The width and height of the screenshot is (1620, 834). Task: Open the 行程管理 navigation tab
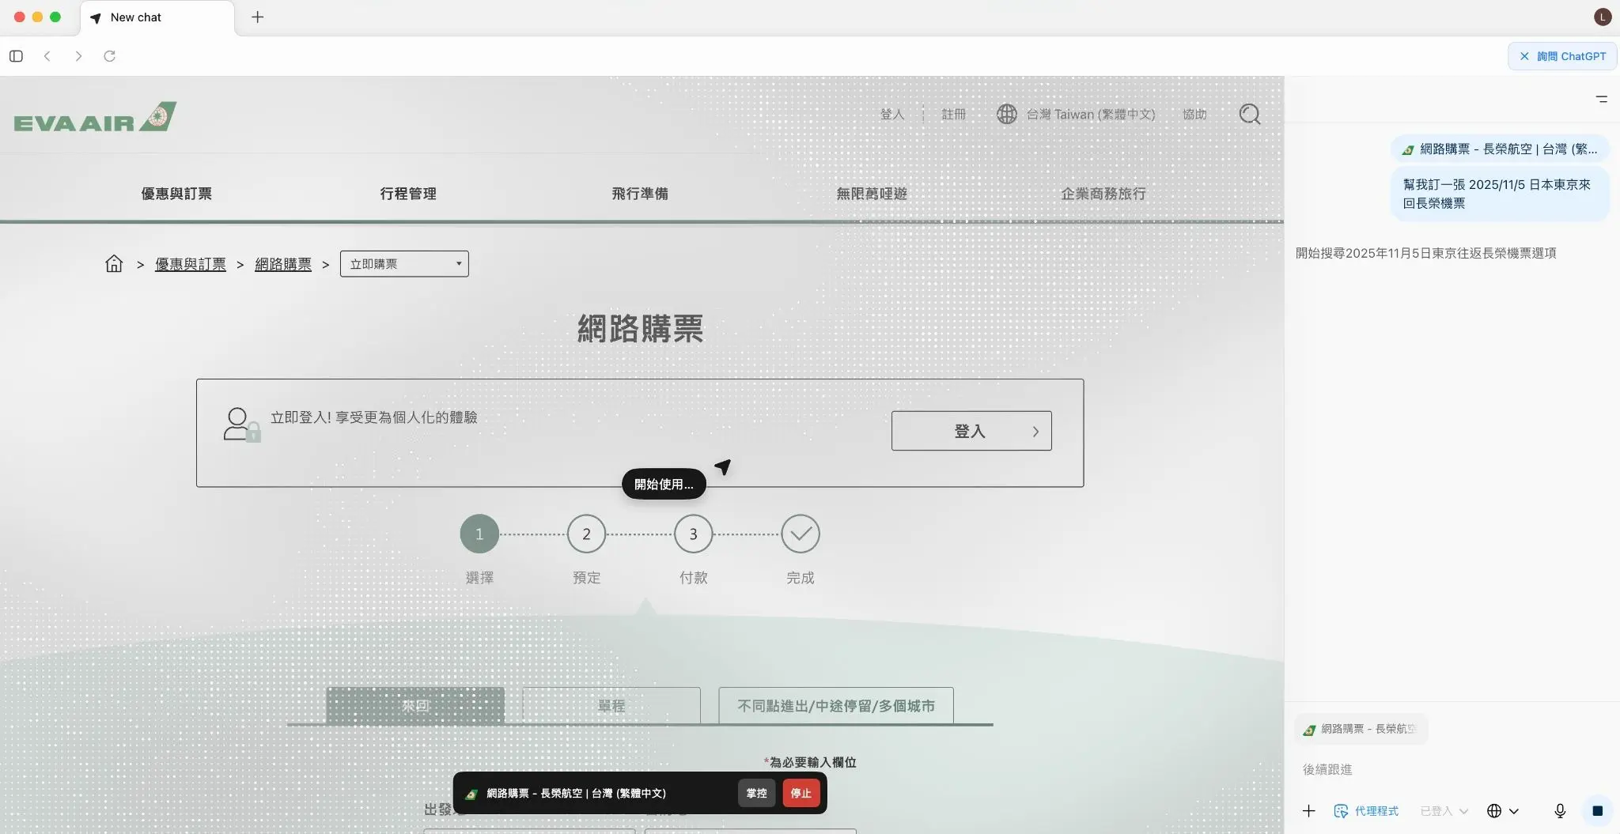(408, 194)
